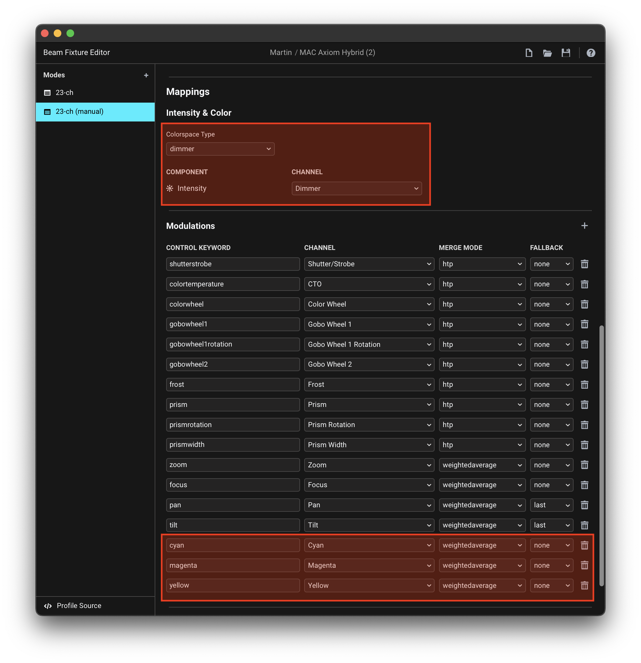
Task: Click the prismwidth control keyword field
Action: [x=233, y=444]
